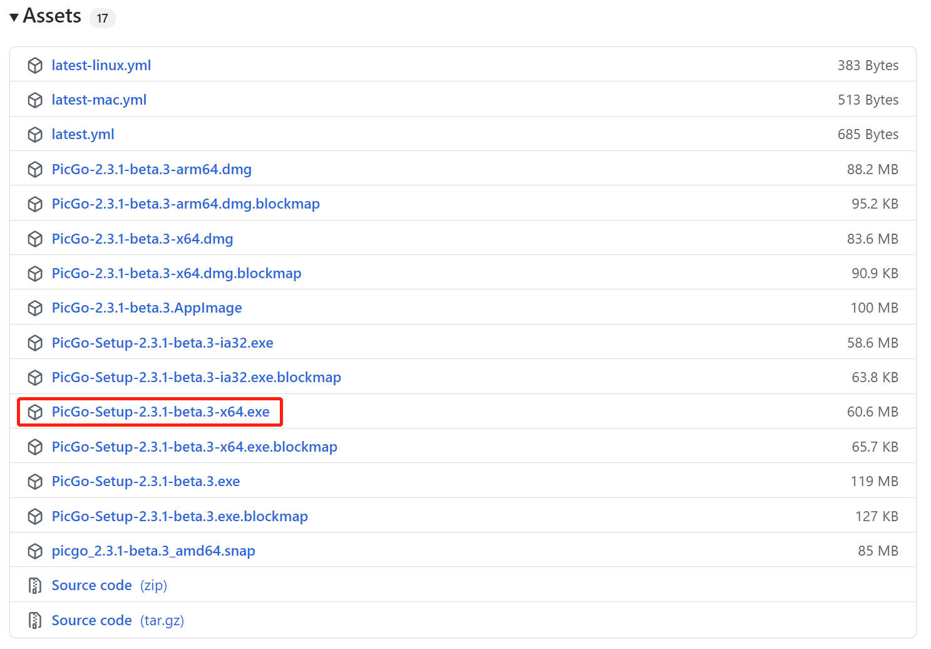Click the 100 MB size text
Viewport: 931px width, 649px height.
coord(875,308)
